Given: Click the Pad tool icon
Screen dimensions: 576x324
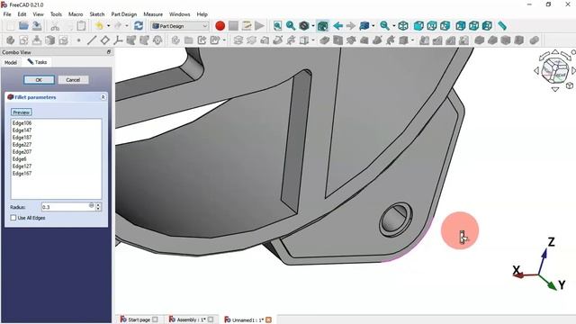Looking at the screenshot, I should [238, 40].
